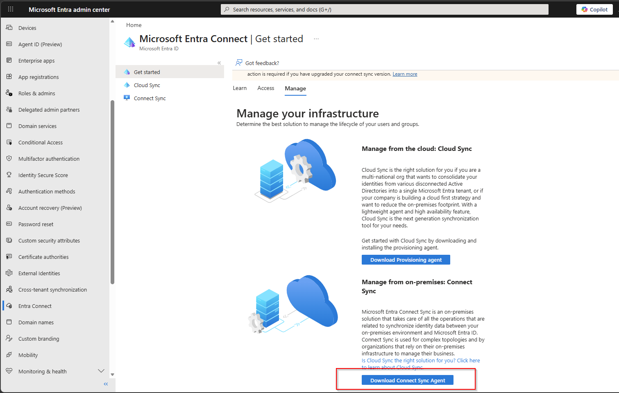Screen dimensions: 619x393
Task: Open Password reset configuration
Action: pos(36,224)
